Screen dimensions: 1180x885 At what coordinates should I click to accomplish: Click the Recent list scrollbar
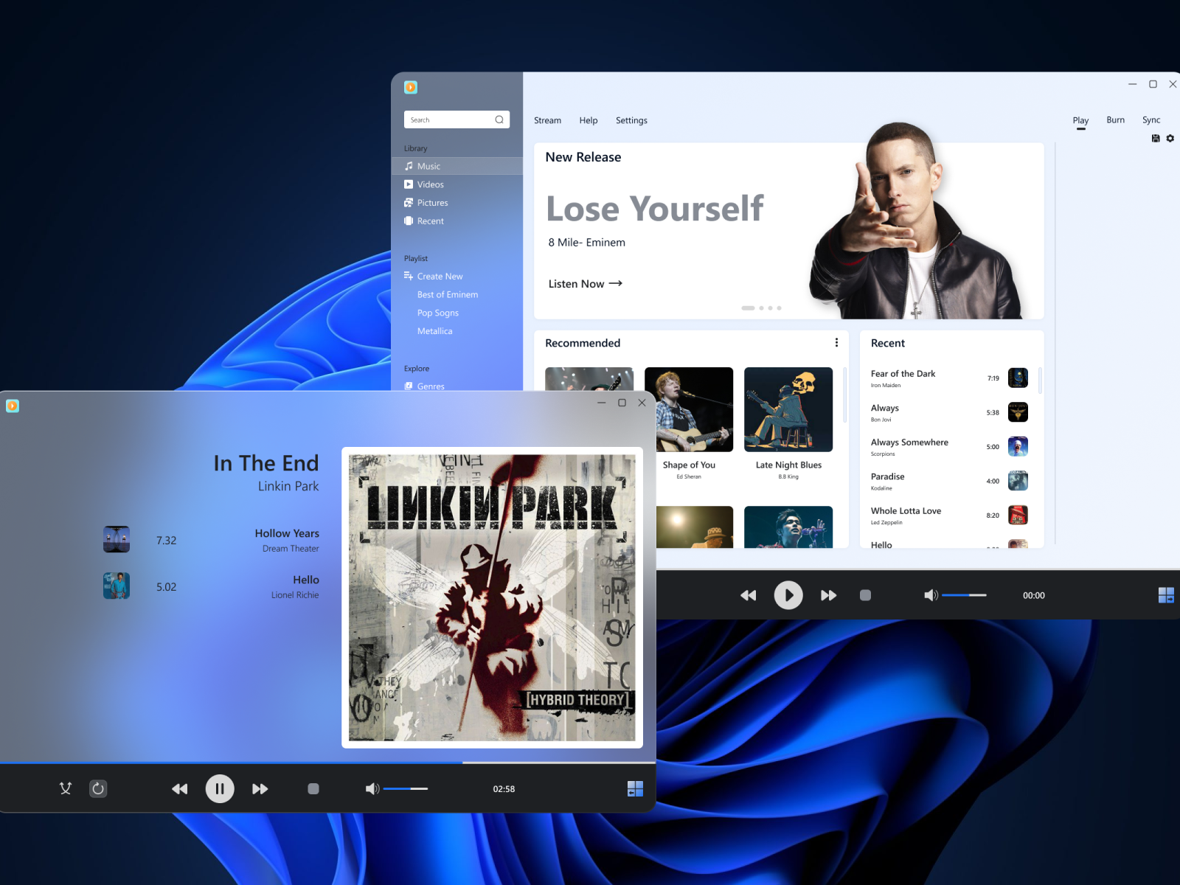[x=1040, y=381]
